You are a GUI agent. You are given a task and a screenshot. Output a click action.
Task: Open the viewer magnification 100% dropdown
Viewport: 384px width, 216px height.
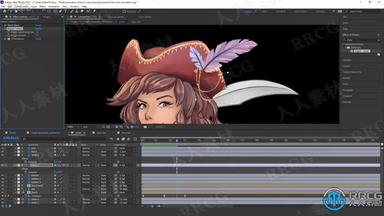pyautogui.click(x=73, y=127)
